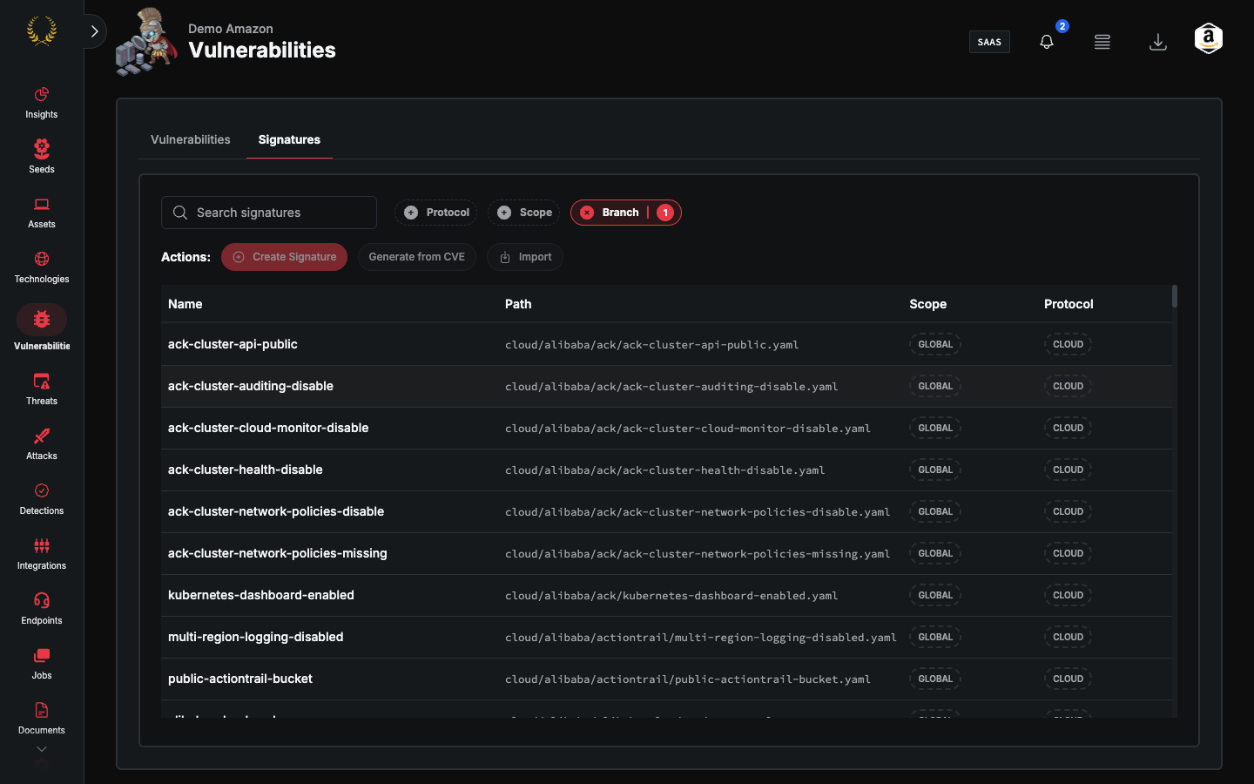Viewport: 1254px width, 784px height.
Task: Click the download icon in header
Action: [1158, 42]
